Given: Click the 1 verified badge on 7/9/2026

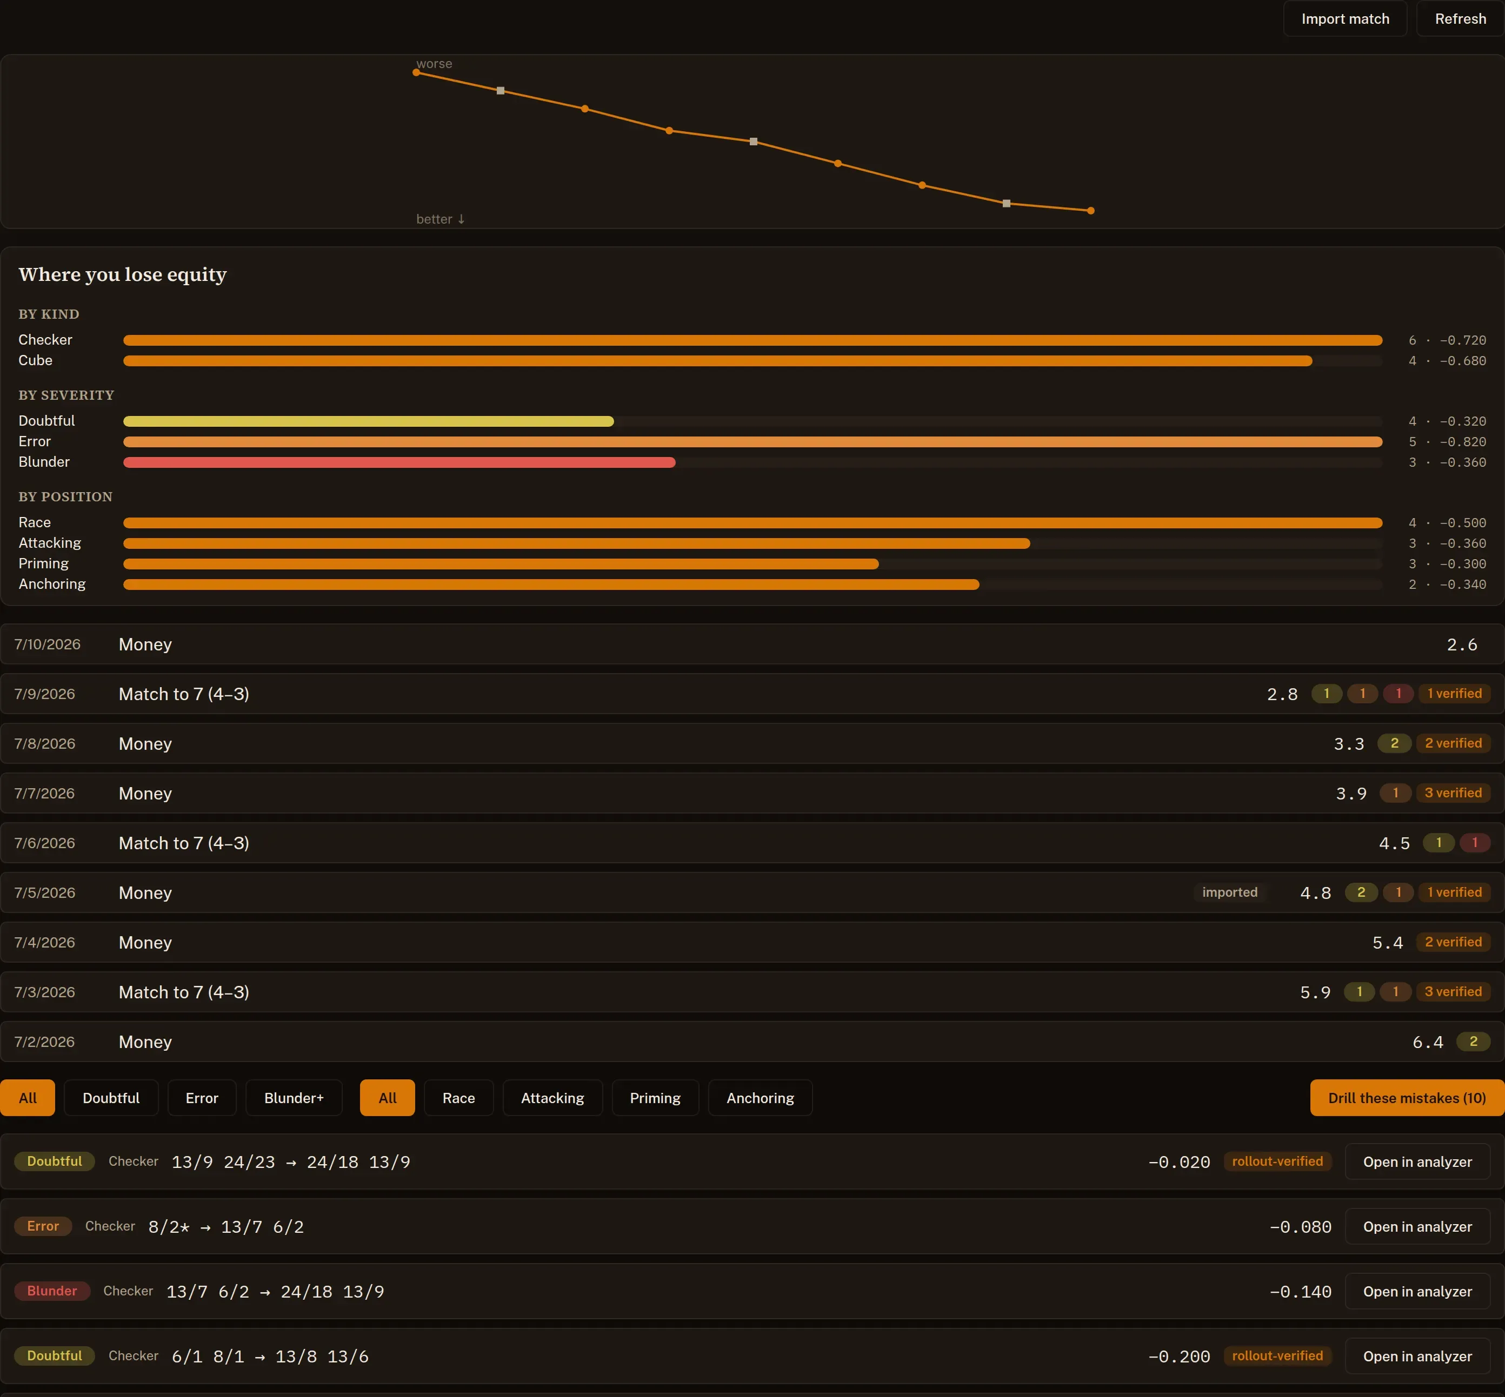Looking at the screenshot, I should pos(1454,693).
